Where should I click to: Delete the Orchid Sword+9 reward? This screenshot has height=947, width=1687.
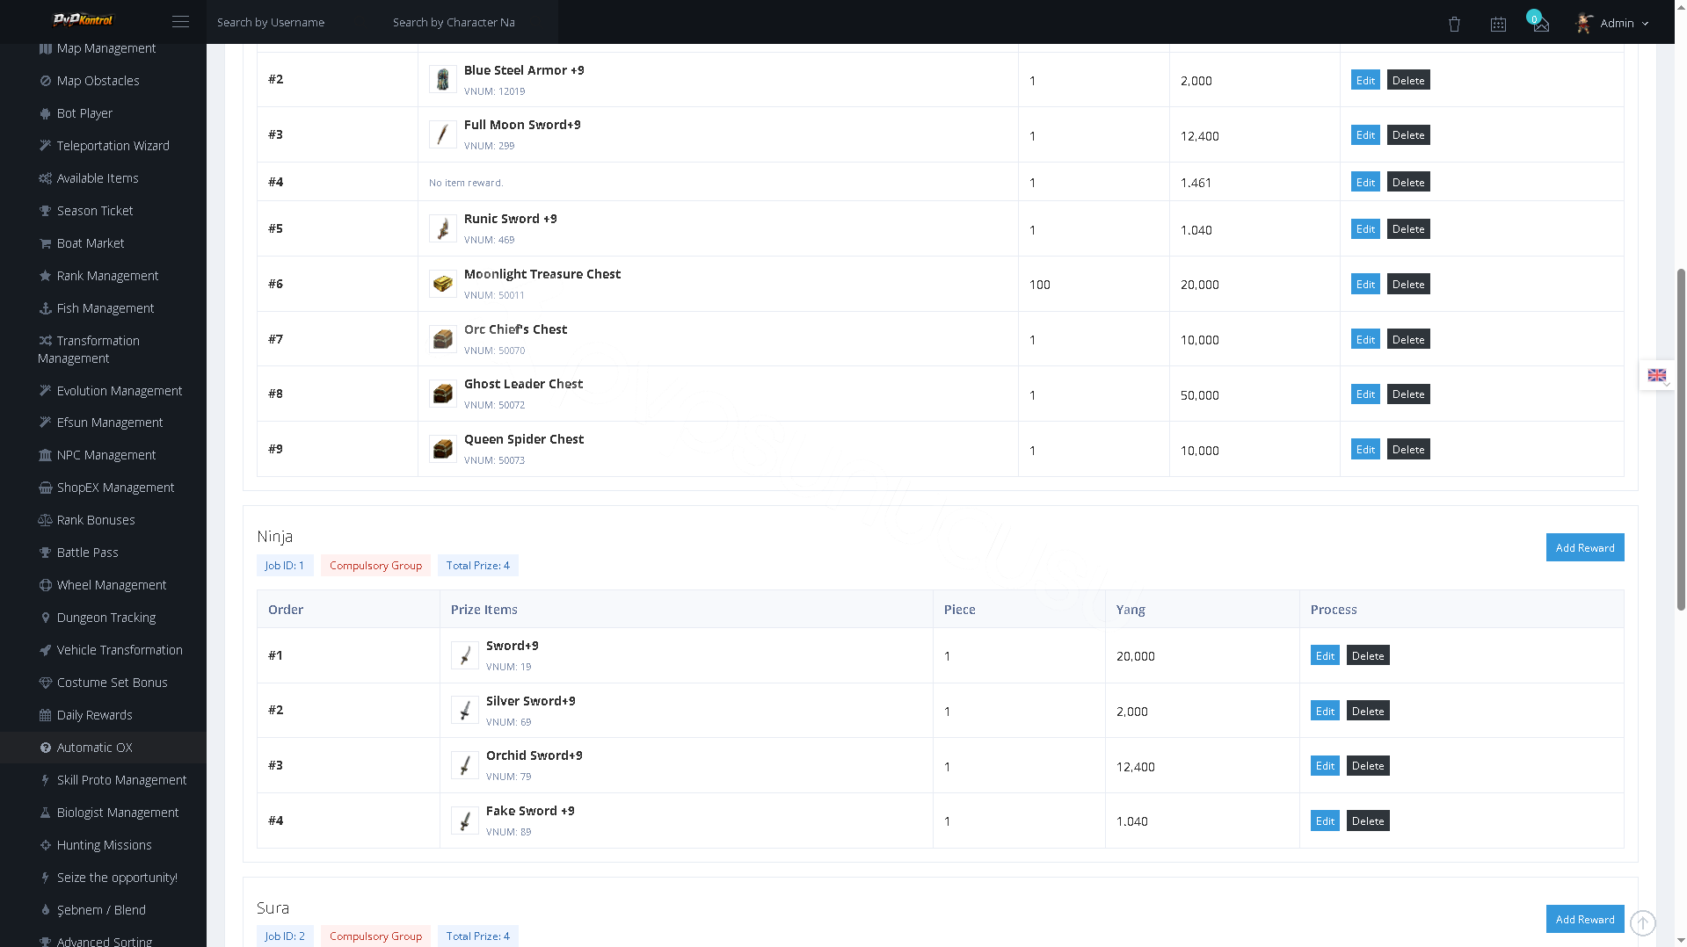point(1367,766)
